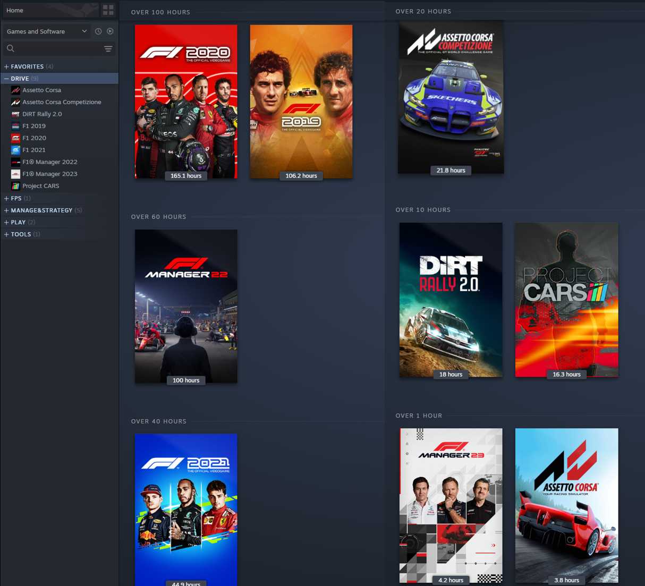Open the F1 2021 cover art
Viewport: 645px width, 586px height.
pyautogui.click(x=186, y=510)
